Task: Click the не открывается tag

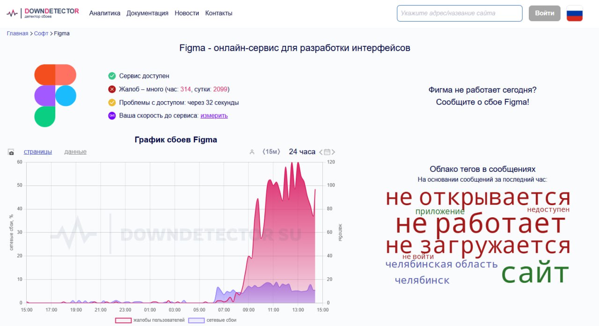Action: click(x=478, y=198)
